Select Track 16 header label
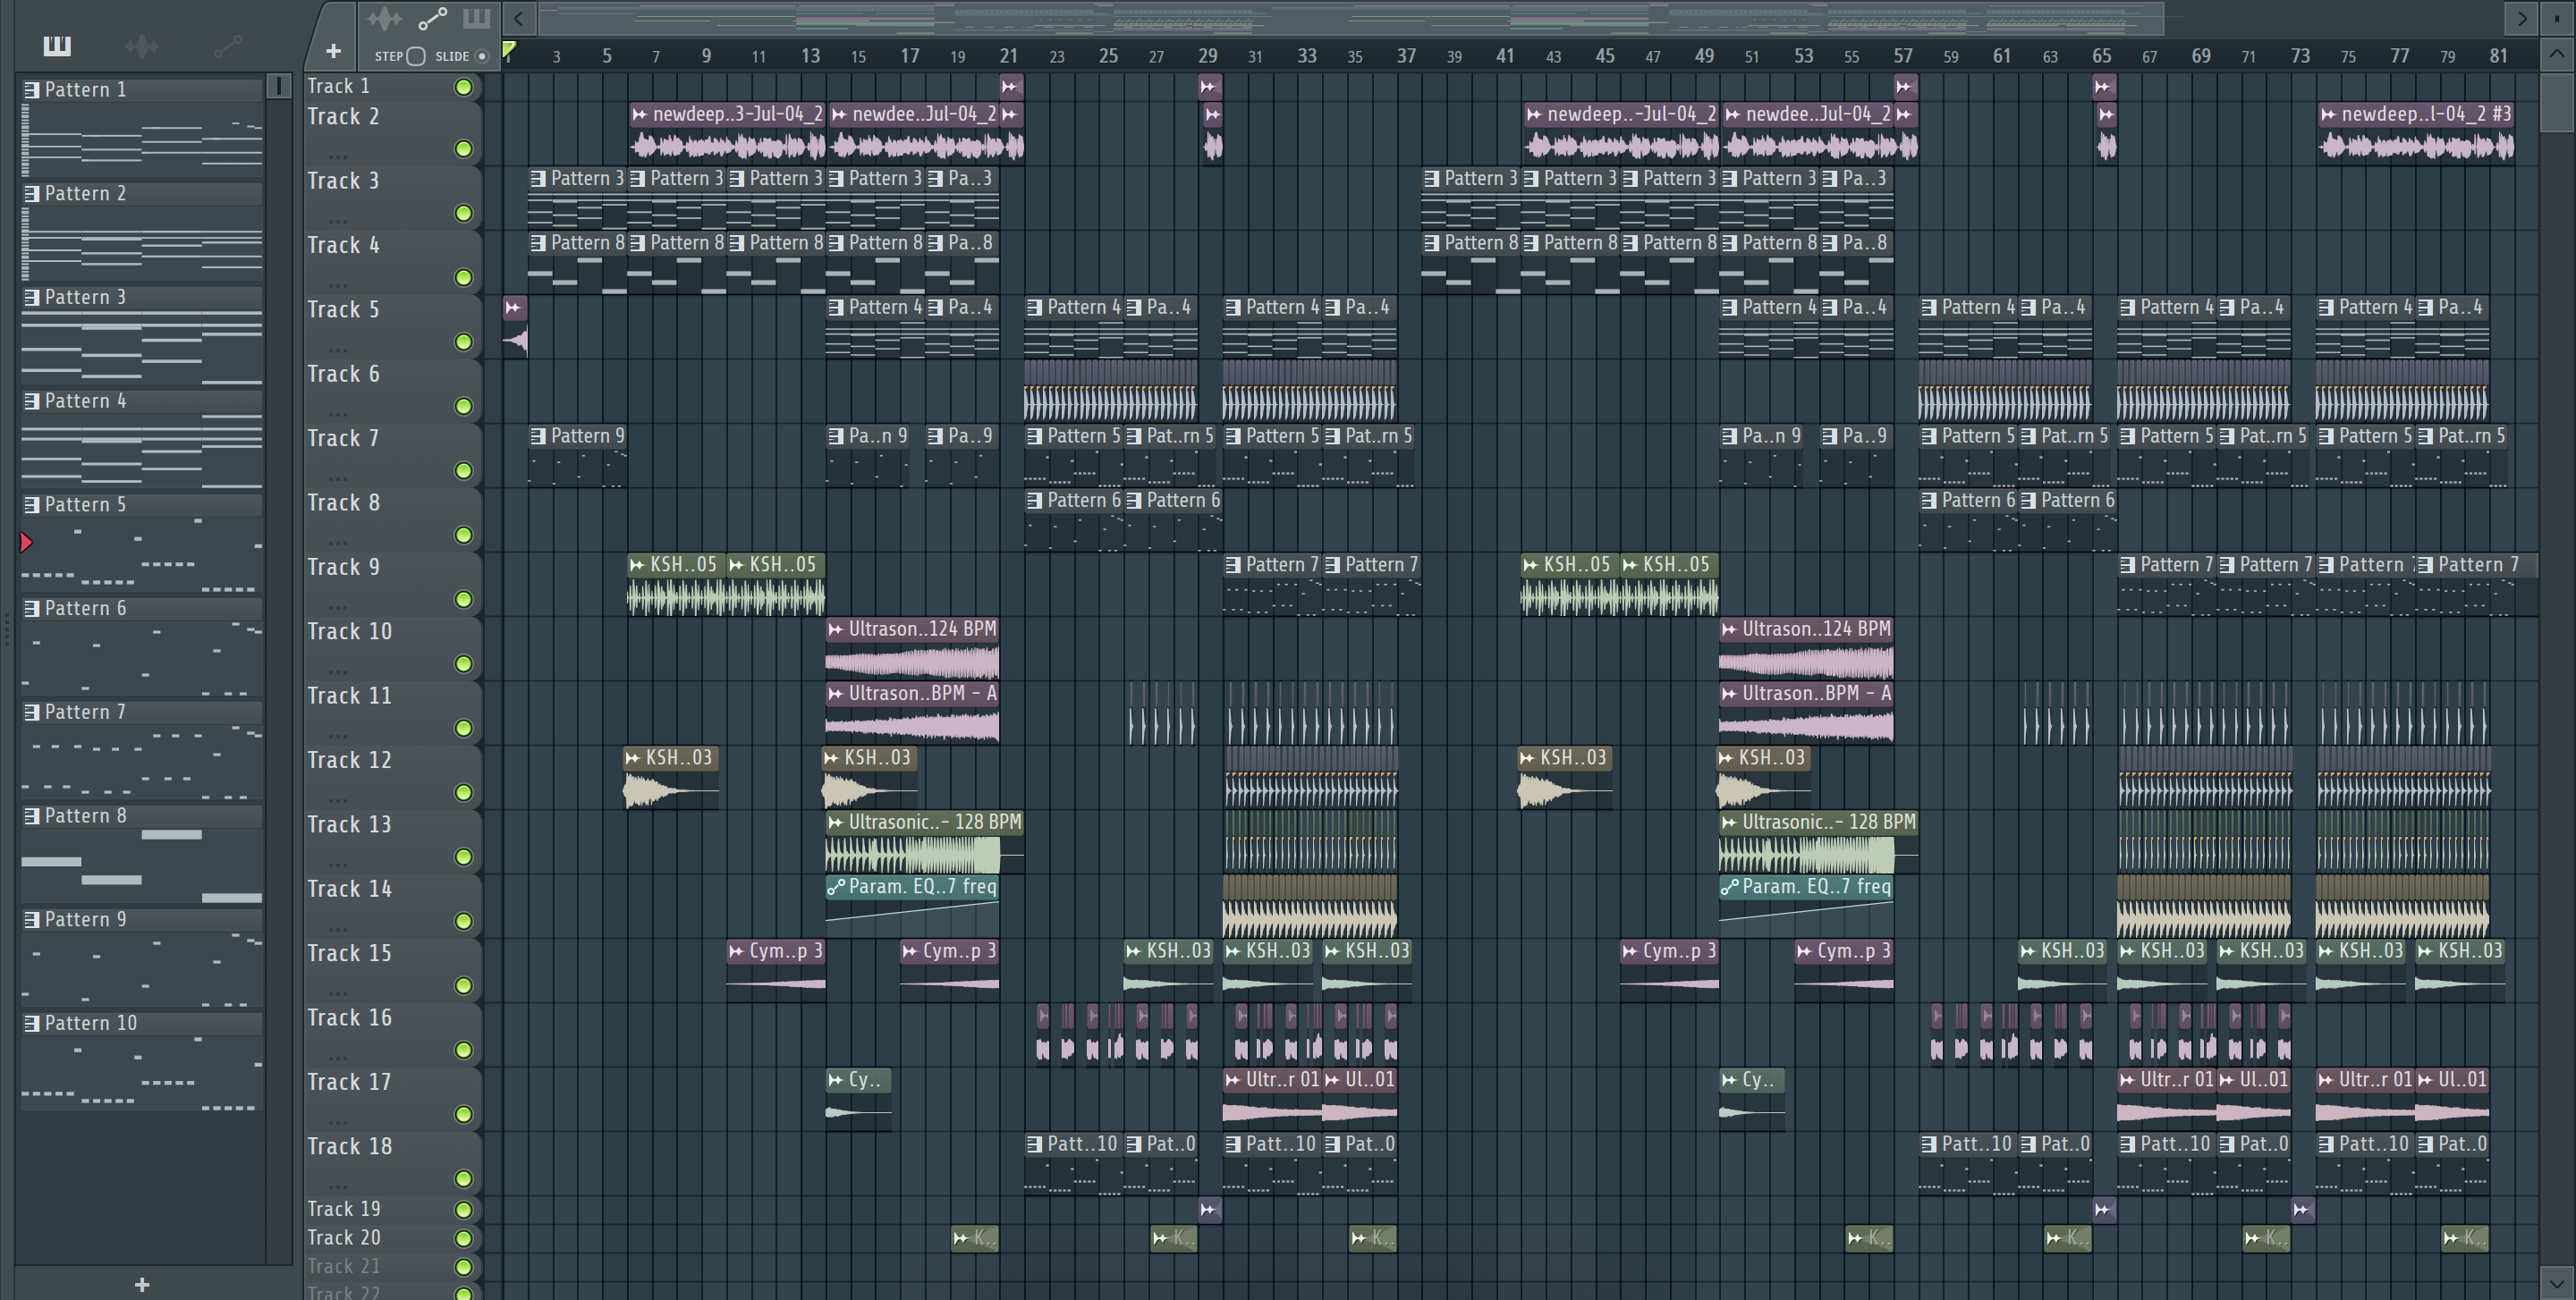Viewport: 2576px width, 1300px height. click(349, 1017)
